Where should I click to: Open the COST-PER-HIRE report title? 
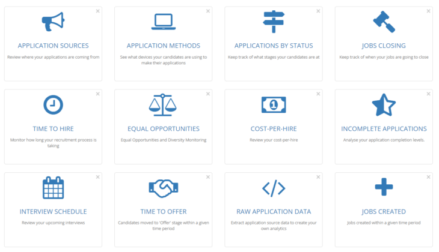[274, 128]
